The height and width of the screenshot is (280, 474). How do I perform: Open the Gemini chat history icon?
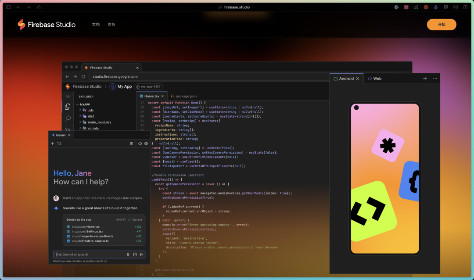[59, 144]
